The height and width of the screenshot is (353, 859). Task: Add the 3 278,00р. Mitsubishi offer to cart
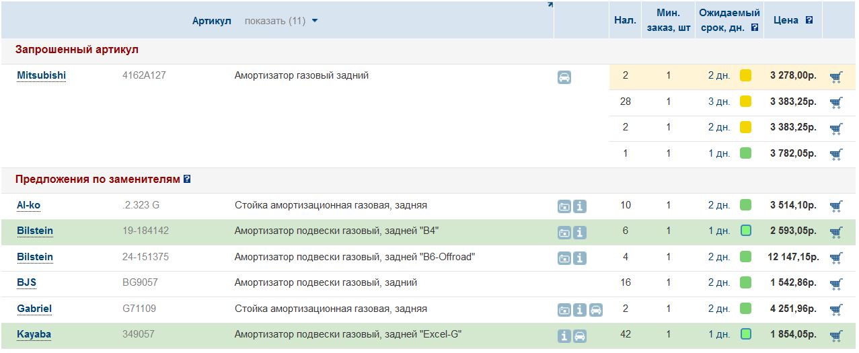coord(836,77)
